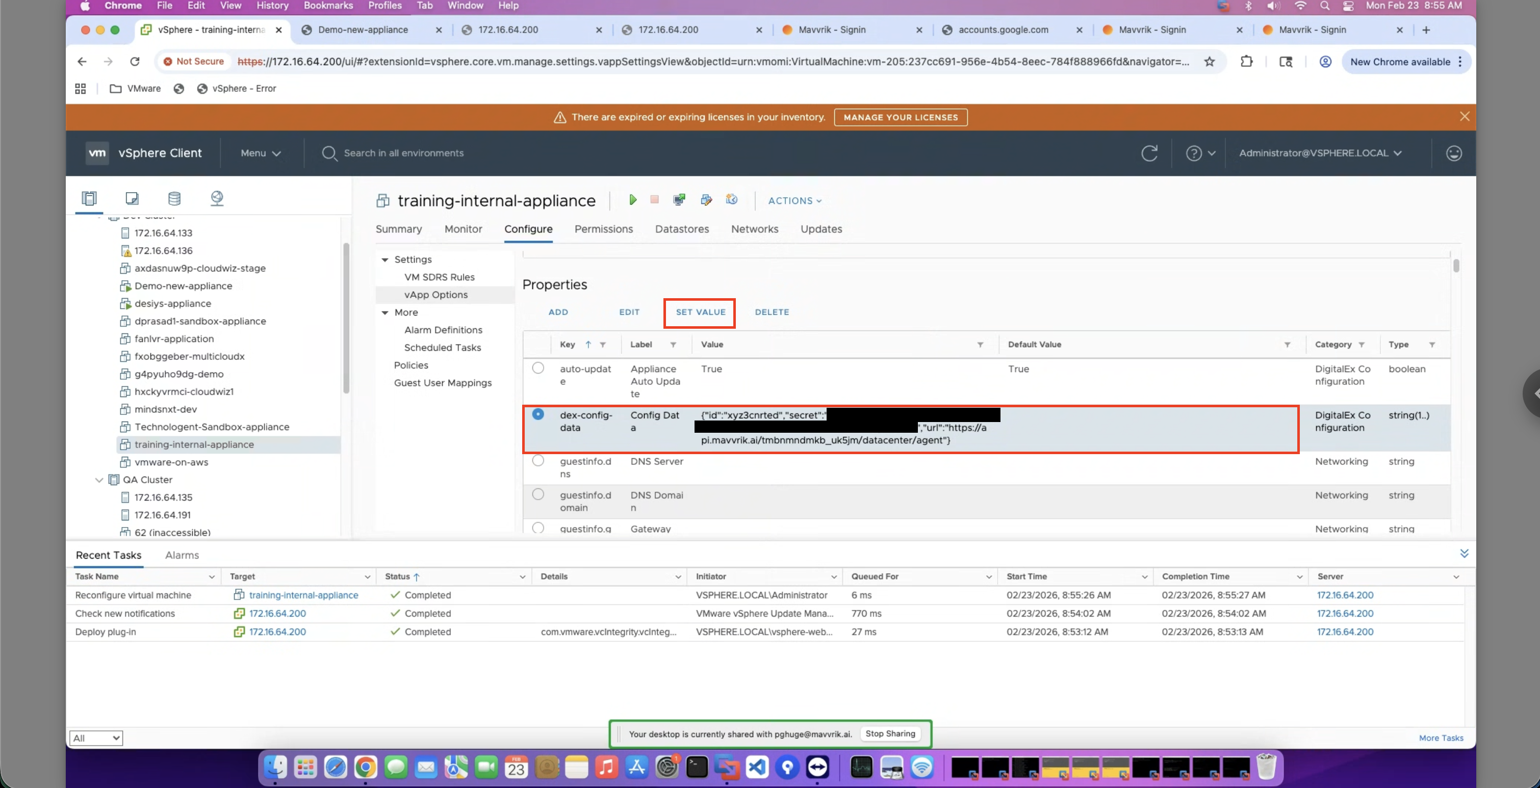Open the Networking inventory view icon

(x=217, y=198)
